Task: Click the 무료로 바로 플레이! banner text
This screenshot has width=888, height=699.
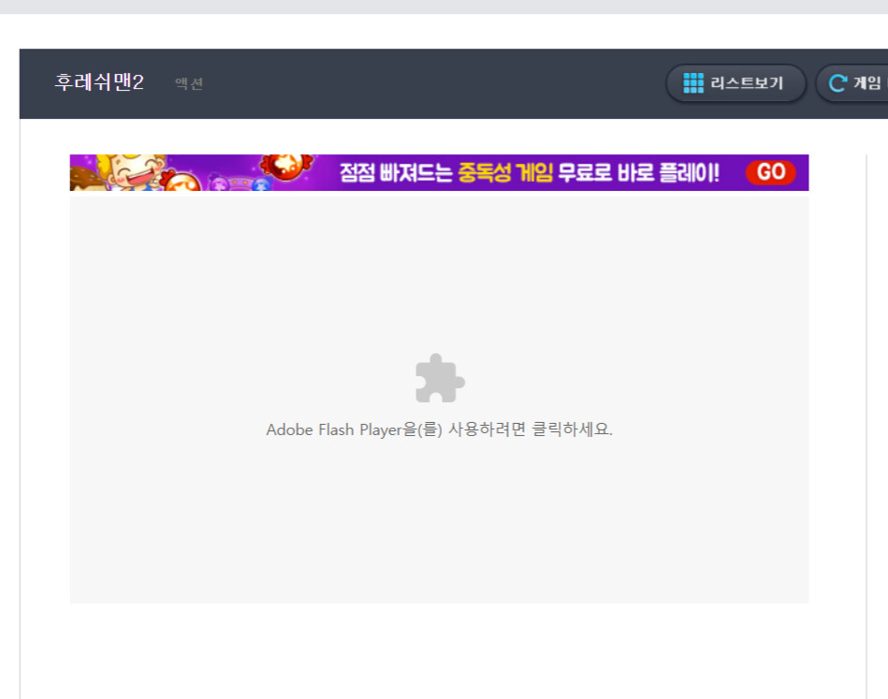Action: 639,173
